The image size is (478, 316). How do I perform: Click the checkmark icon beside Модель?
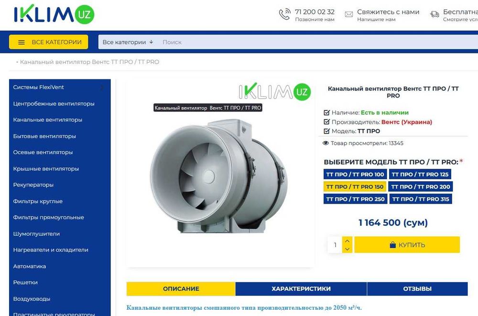click(x=326, y=131)
